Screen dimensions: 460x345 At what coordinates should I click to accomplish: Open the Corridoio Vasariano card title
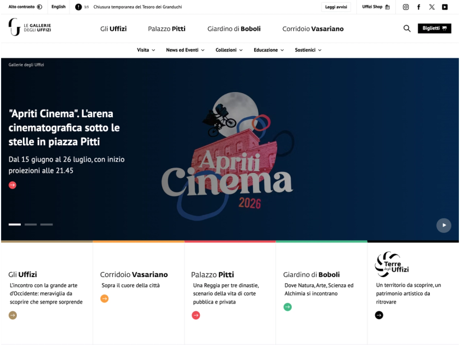pos(134,274)
